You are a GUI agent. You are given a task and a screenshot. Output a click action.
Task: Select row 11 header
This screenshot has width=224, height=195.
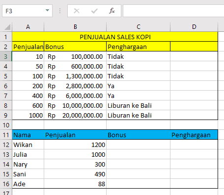(x=6, y=135)
